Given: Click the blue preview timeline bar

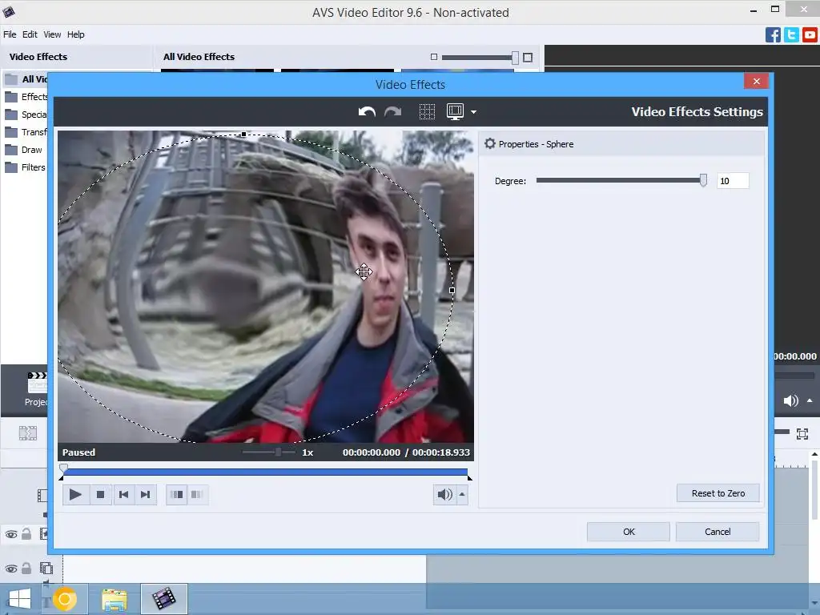Looking at the screenshot, I should (265, 472).
